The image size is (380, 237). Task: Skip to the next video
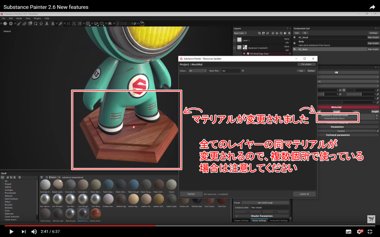(x=23, y=231)
